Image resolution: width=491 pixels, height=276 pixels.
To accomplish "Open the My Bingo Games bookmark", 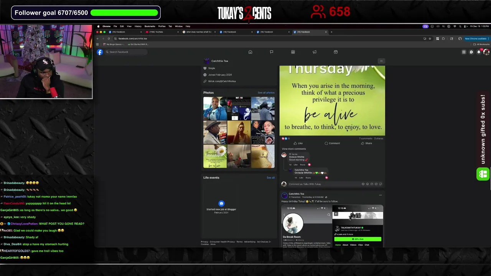I will (x=114, y=44).
